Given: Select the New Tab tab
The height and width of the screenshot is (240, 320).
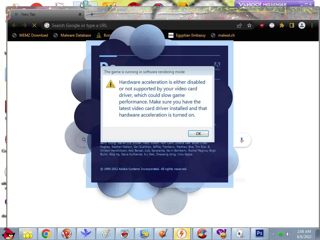Looking at the screenshot, I should coord(47,14).
